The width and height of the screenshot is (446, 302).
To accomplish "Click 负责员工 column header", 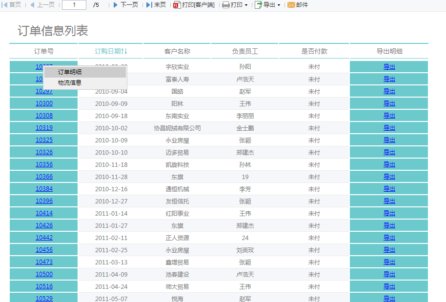I will [245, 51].
